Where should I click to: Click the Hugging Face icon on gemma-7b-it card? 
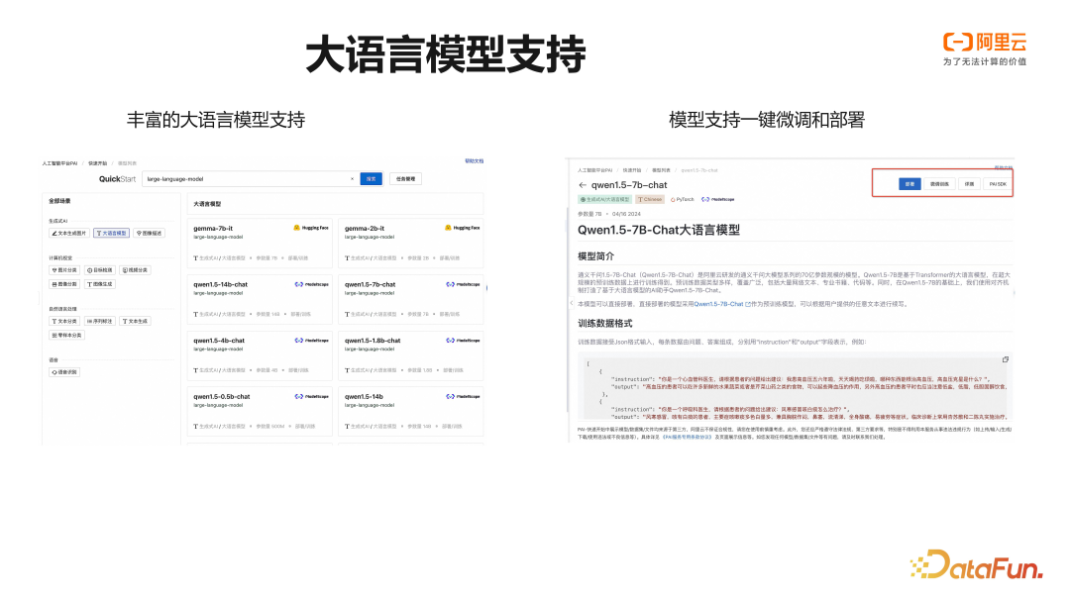pos(295,228)
